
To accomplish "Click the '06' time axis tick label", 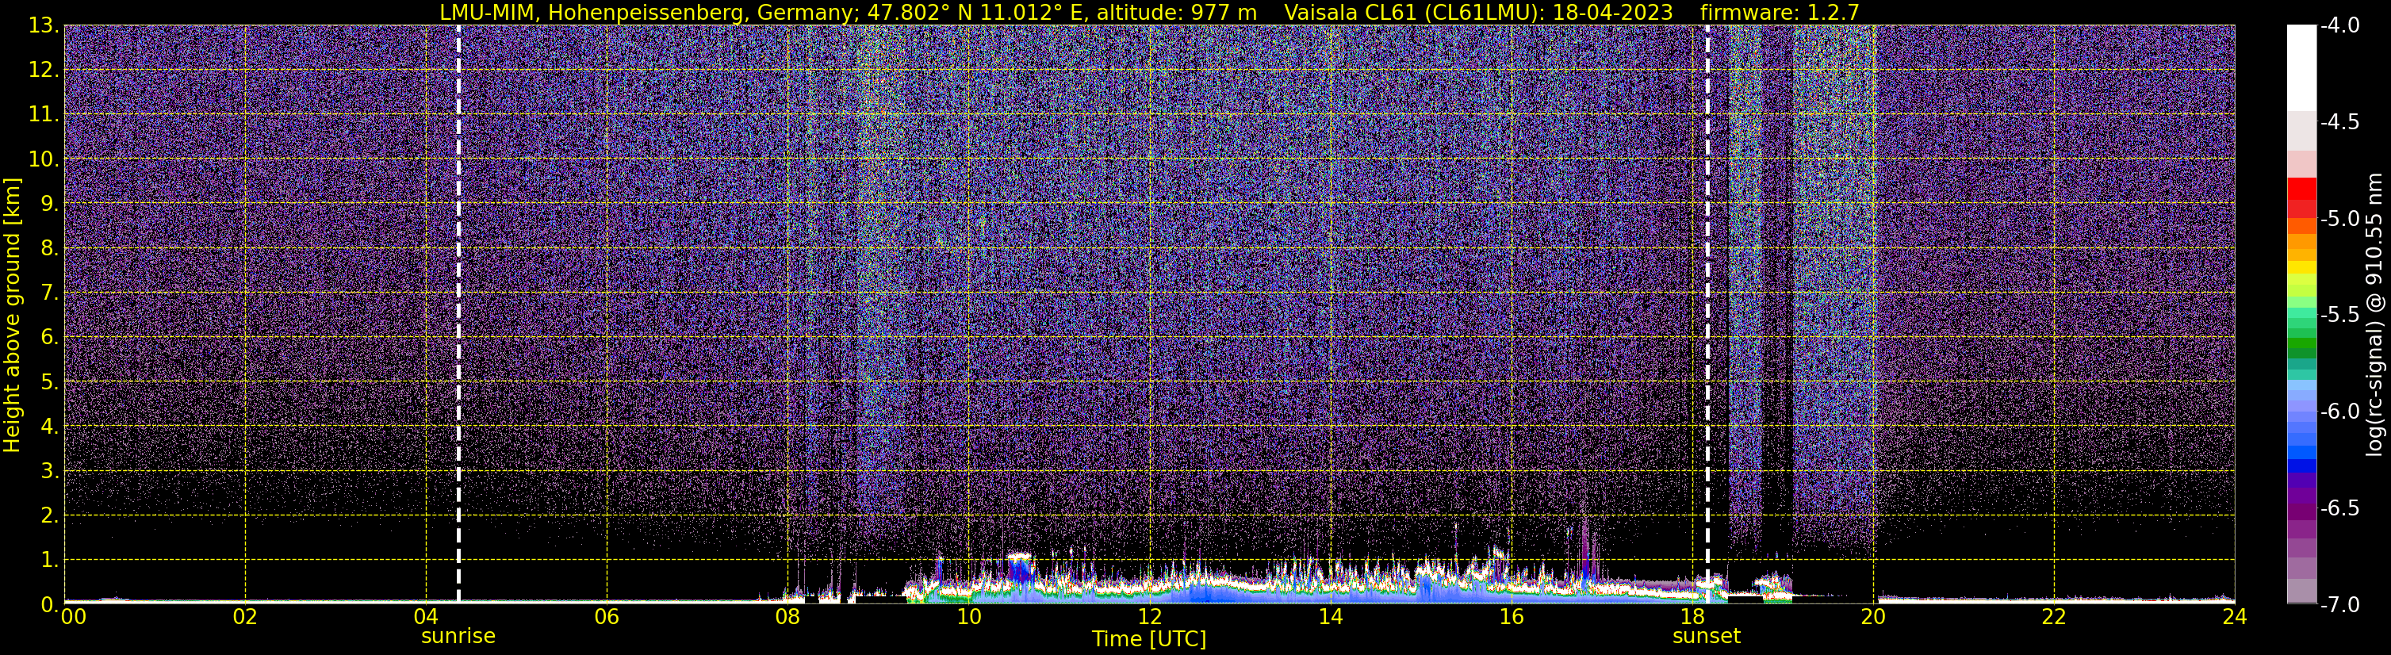I will (606, 617).
